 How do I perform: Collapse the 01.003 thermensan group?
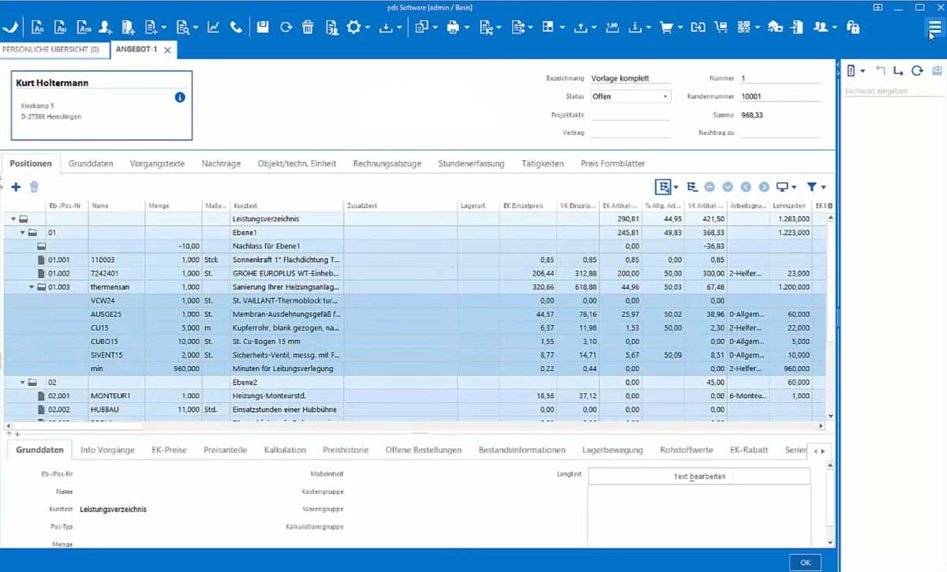[x=32, y=287]
